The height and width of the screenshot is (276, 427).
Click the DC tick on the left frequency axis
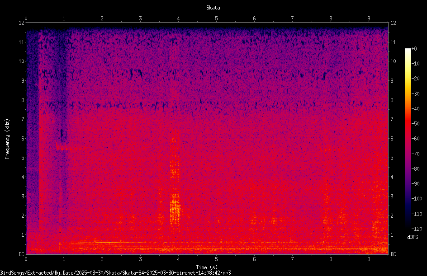(x=22, y=254)
